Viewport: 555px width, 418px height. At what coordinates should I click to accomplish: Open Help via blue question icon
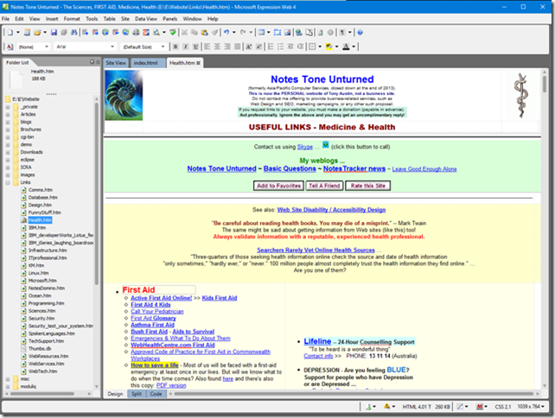360,33
